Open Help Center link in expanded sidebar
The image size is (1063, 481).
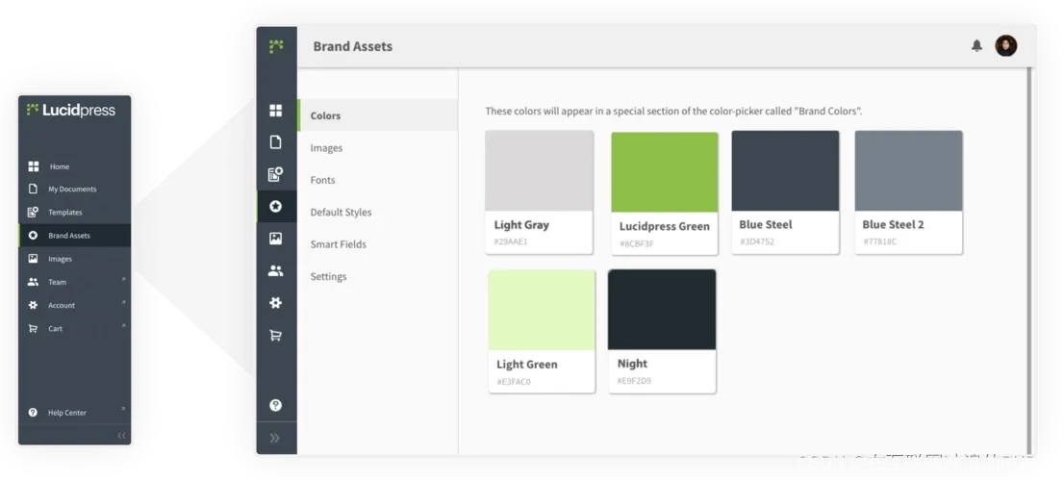67,413
